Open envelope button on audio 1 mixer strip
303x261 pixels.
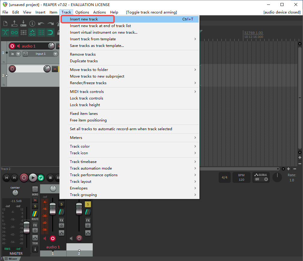click(61, 233)
